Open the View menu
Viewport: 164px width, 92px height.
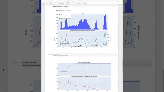coord(51,1)
